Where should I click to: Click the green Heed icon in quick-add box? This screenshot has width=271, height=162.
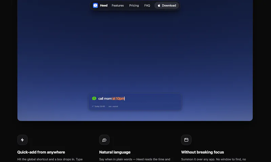point(94,98)
